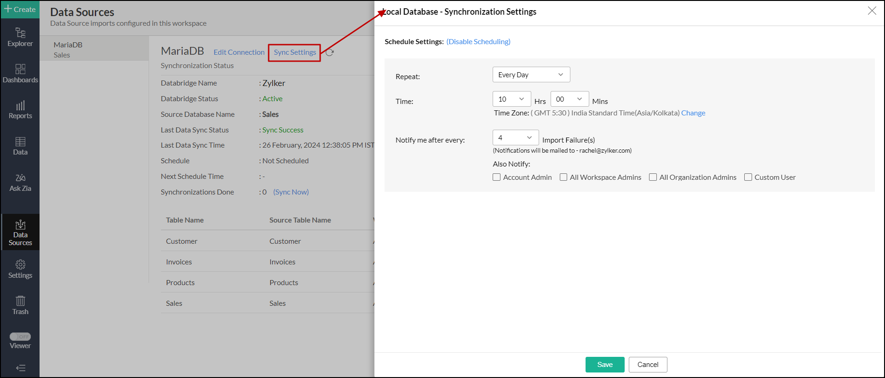Screen dimensions: 885x378
Task: Open the Hrs time dropdown
Action: pyautogui.click(x=511, y=99)
